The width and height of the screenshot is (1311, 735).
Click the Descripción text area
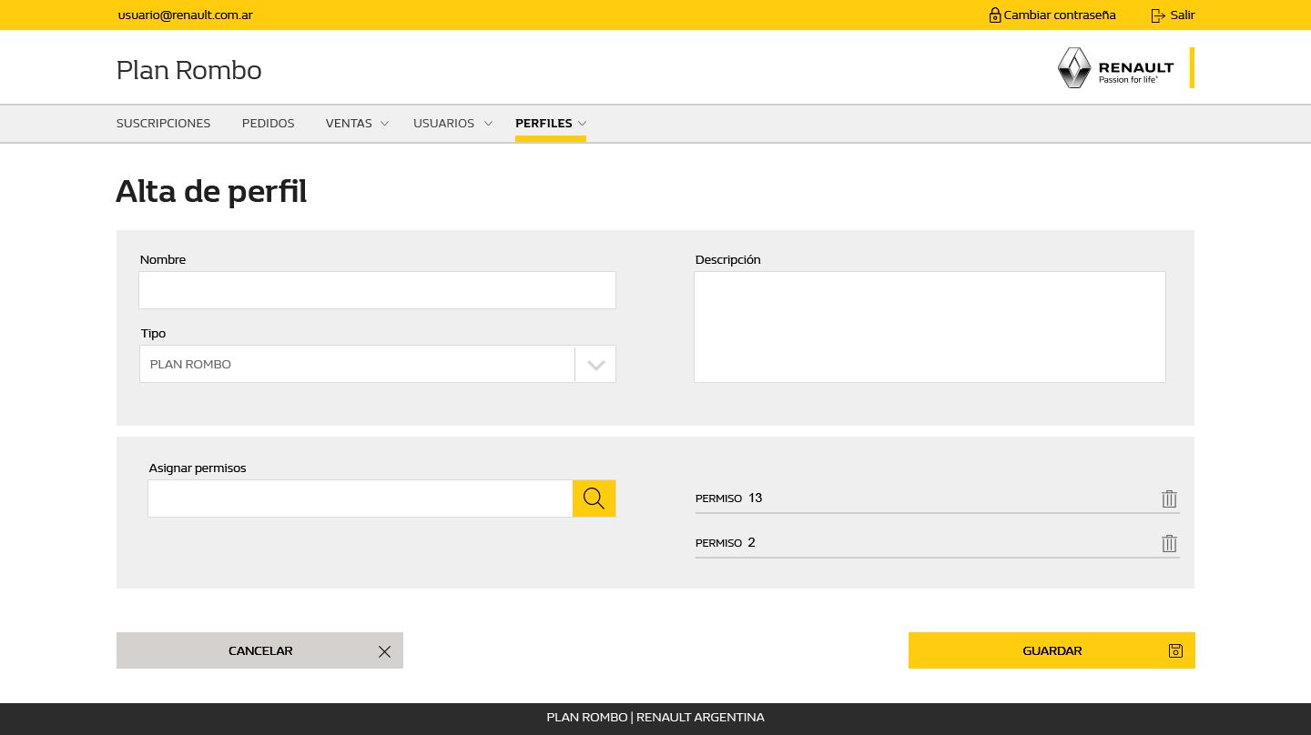(930, 327)
